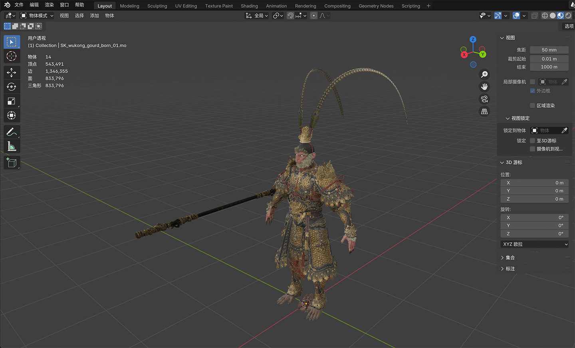Image resolution: width=575 pixels, height=348 pixels.
Task: Open the XYZ 欧拉 rotation mode dropdown
Action: pos(535,244)
